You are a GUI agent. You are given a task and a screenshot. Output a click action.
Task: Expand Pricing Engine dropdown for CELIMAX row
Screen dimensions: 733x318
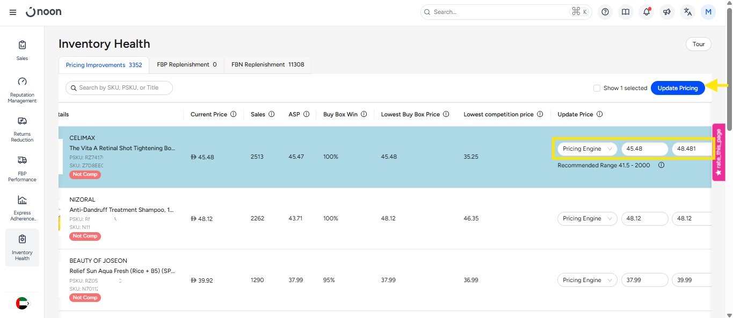click(587, 149)
